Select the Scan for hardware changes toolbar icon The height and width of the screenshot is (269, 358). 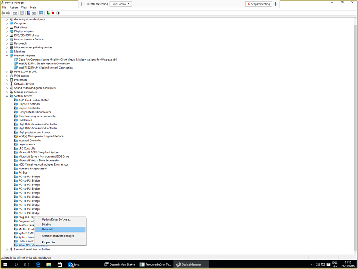coord(41,13)
